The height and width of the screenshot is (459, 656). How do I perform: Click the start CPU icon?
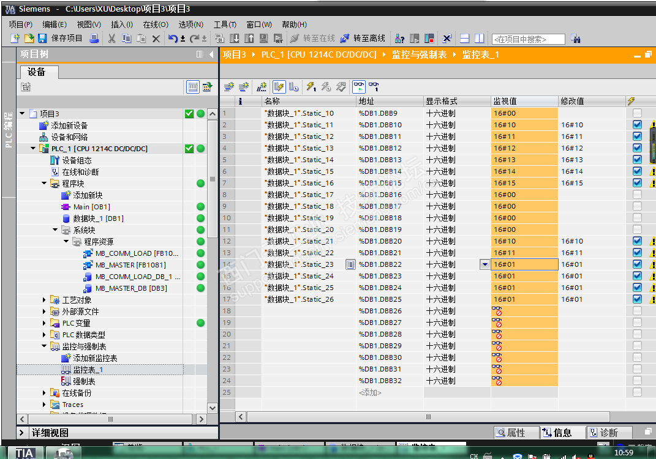point(414,39)
